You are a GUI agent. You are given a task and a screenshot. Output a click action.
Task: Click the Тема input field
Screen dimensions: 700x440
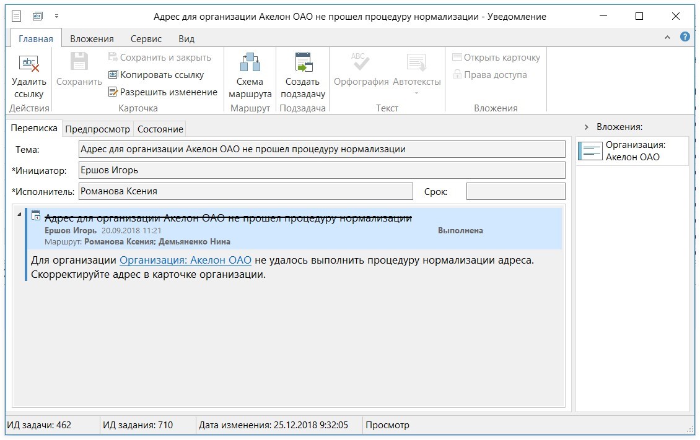pyautogui.click(x=322, y=149)
